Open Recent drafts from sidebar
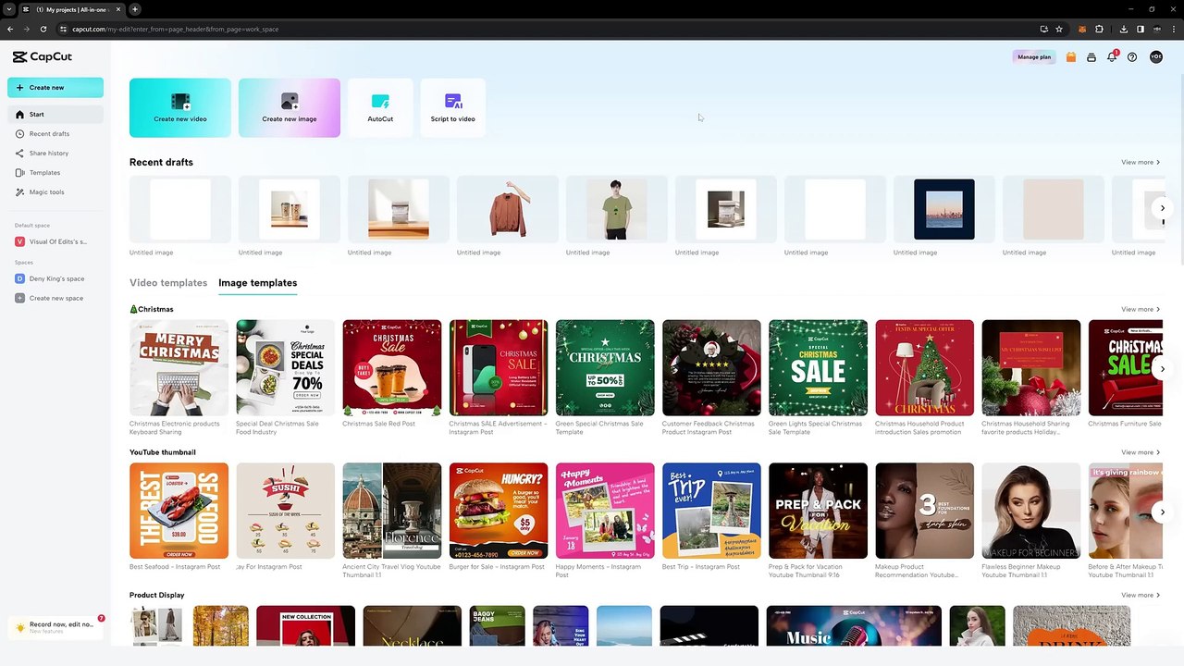 click(x=55, y=133)
